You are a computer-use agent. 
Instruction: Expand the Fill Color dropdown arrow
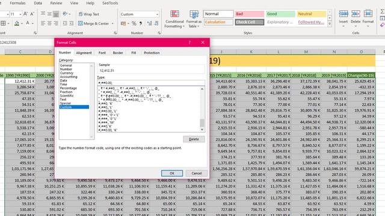(x=22, y=23)
